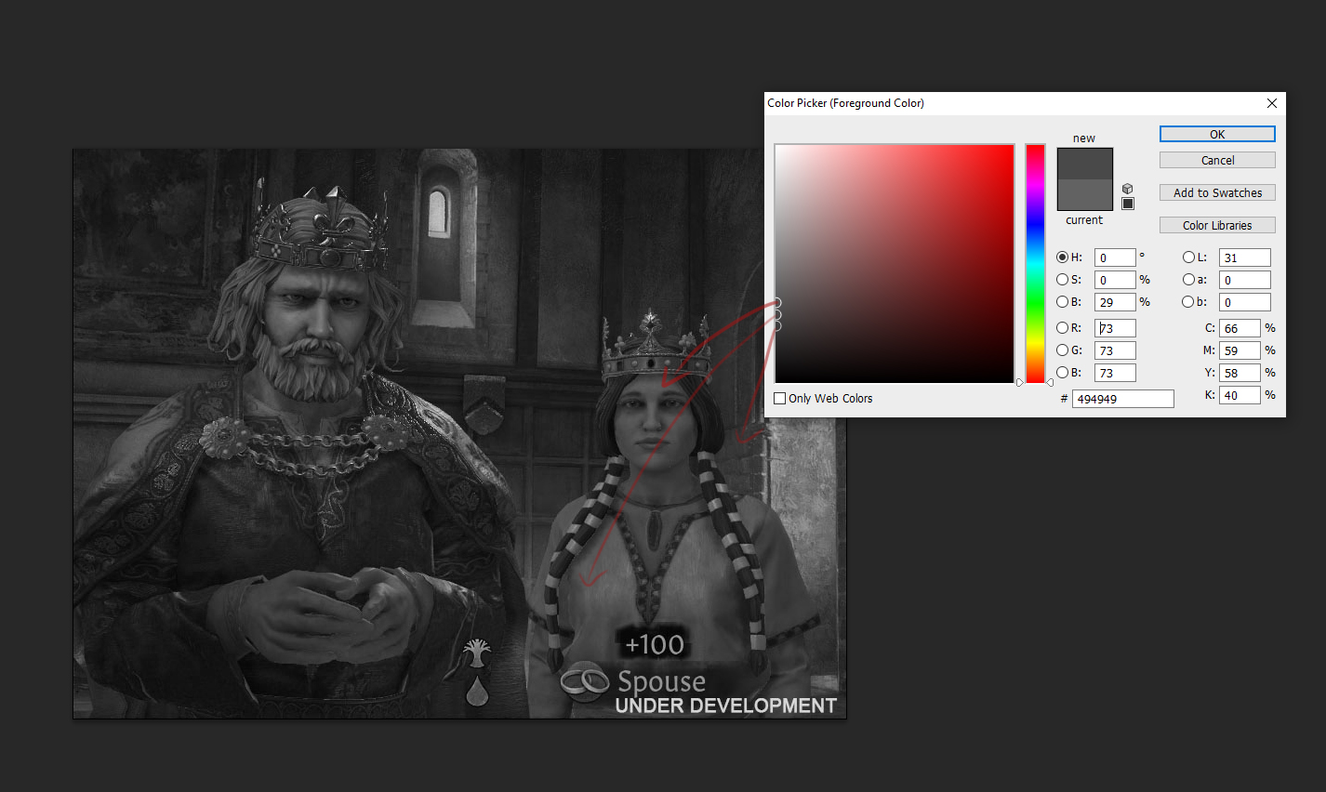Click the Lab a value field
The image size is (1326, 792).
click(x=1244, y=280)
